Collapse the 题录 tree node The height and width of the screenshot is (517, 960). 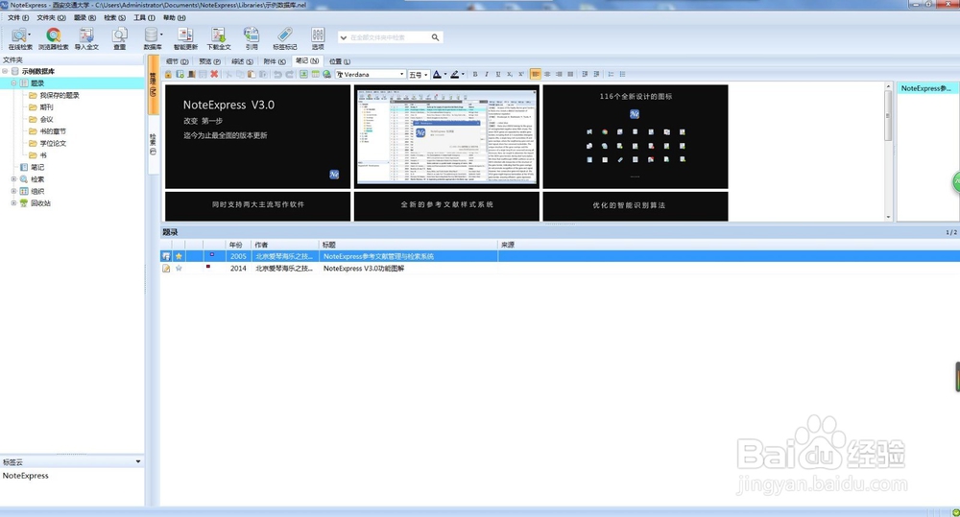[13, 83]
